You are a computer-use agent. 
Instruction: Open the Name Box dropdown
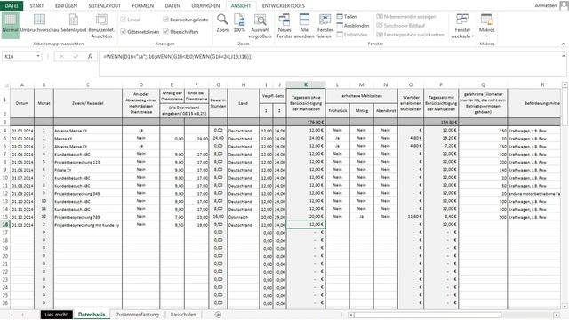(x=38, y=56)
